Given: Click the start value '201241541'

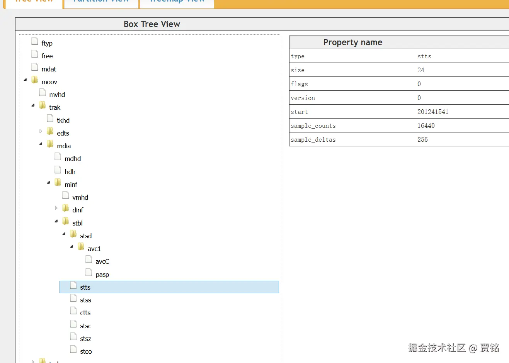Looking at the screenshot, I should coord(433,112).
